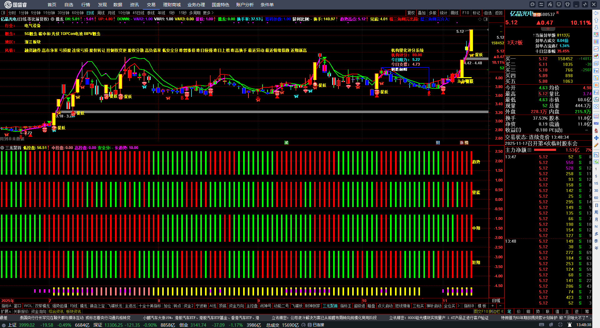
Task: Open the 资金流向 button
Action: (x=39, y=311)
